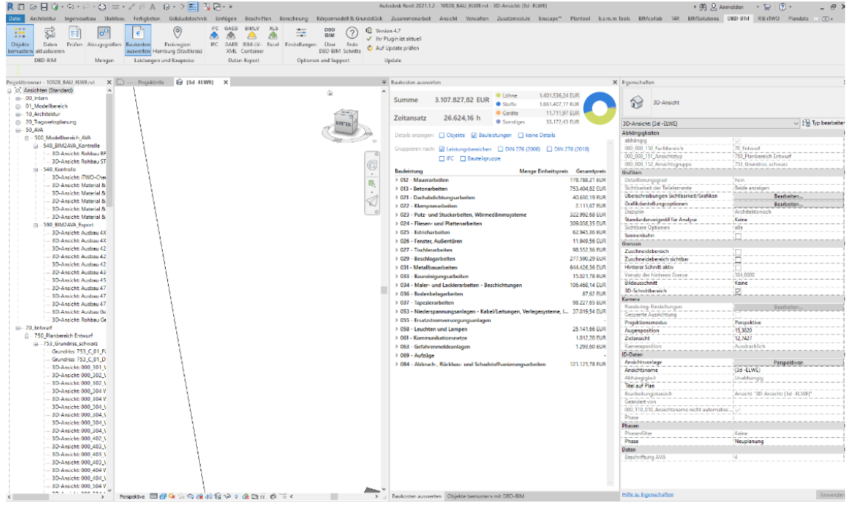Switch to Objekte bemustern mit DBD-BIM tab
This screenshot has height=506, width=851.
486,496
